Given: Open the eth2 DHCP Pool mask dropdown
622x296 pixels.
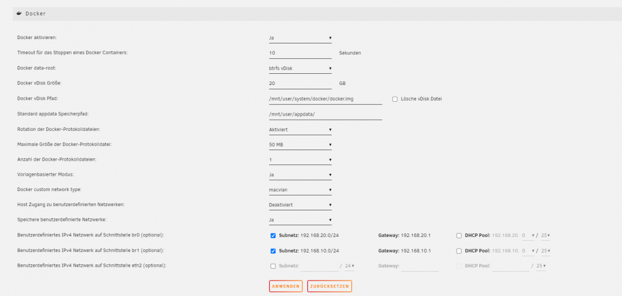Looking at the screenshot, I should [x=541, y=266].
